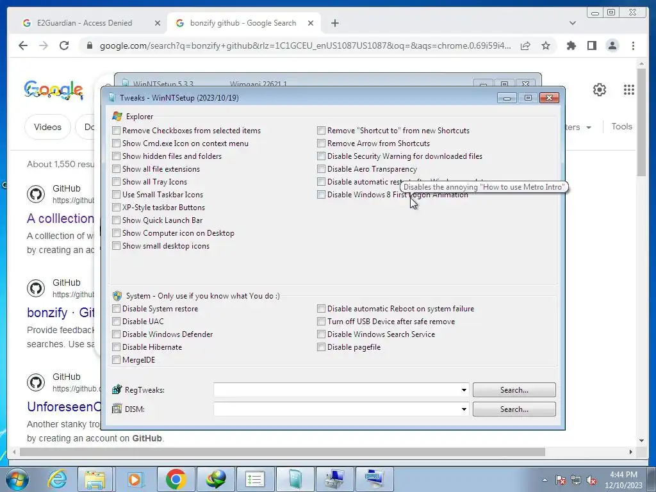The width and height of the screenshot is (656, 492).
Task: Select the bonzify github Google Search tab
Action: 243,23
